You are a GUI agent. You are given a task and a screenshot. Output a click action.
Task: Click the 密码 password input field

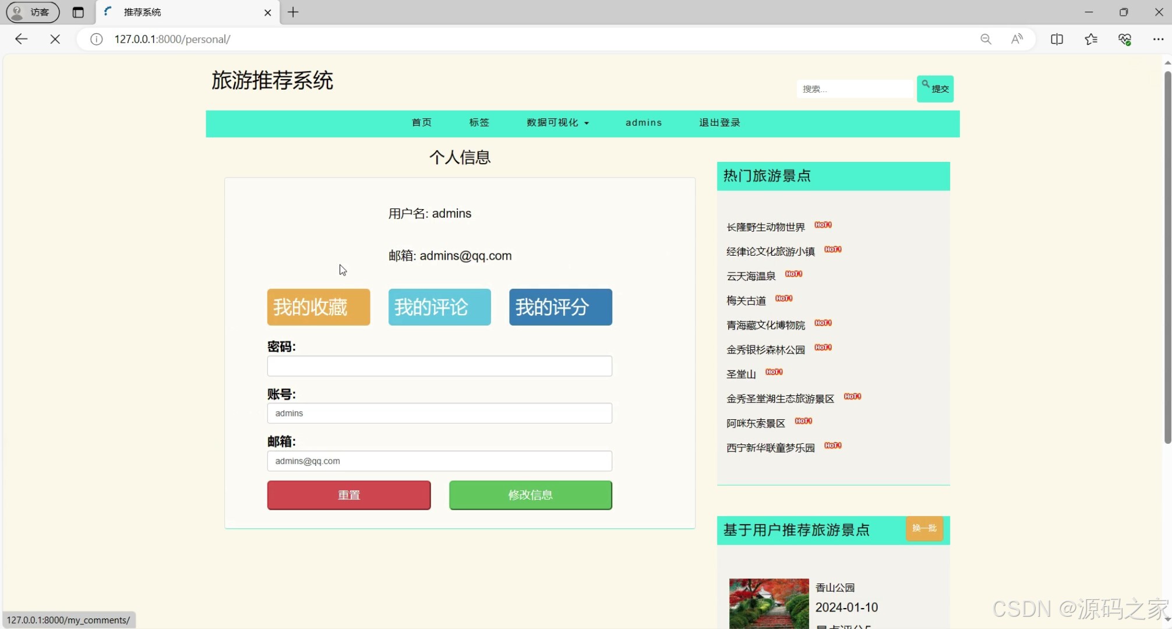point(439,366)
